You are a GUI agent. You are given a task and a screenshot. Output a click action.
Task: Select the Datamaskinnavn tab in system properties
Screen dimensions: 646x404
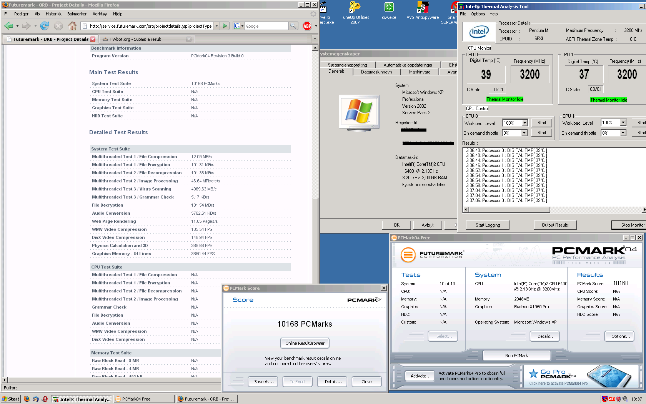[x=376, y=72]
